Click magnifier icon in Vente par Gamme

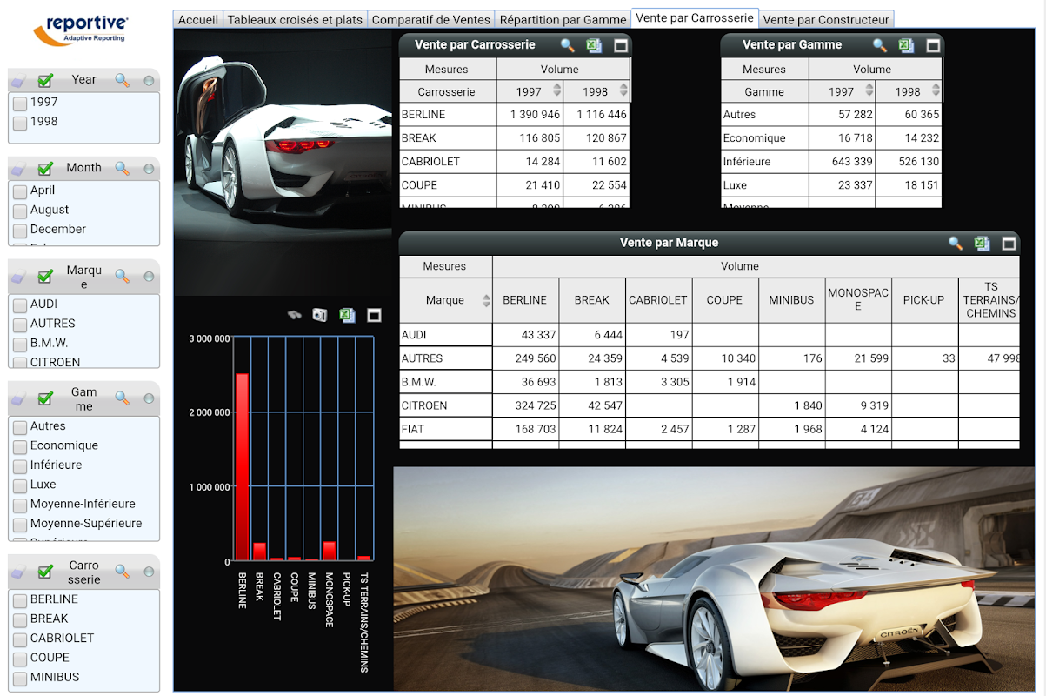880,45
